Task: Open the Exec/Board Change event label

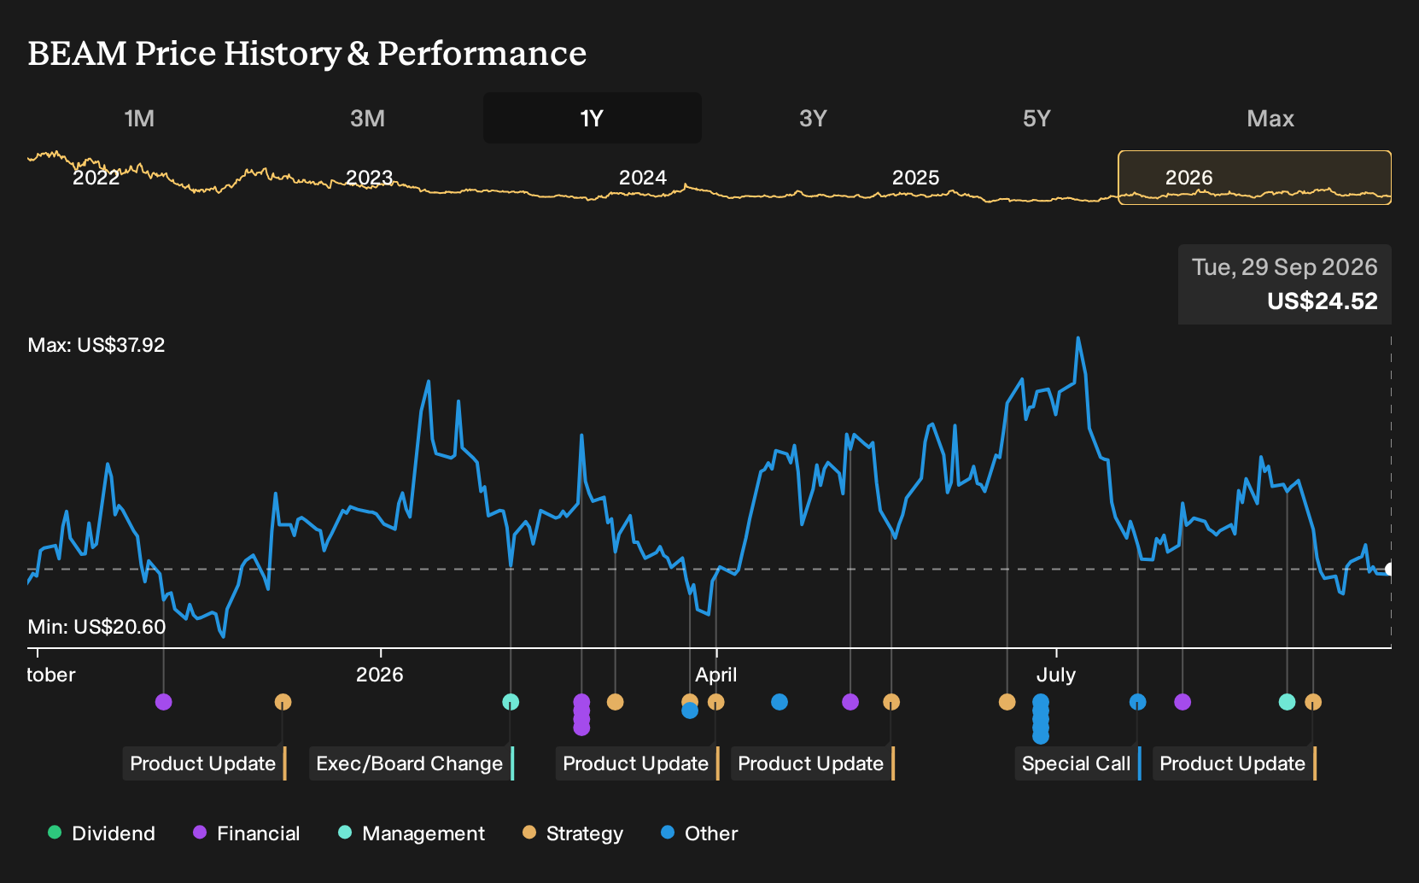Action: click(x=412, y=763)
